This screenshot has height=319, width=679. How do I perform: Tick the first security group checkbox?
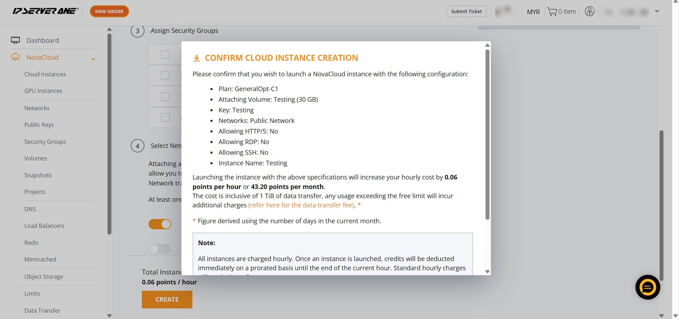coord(165,55)
